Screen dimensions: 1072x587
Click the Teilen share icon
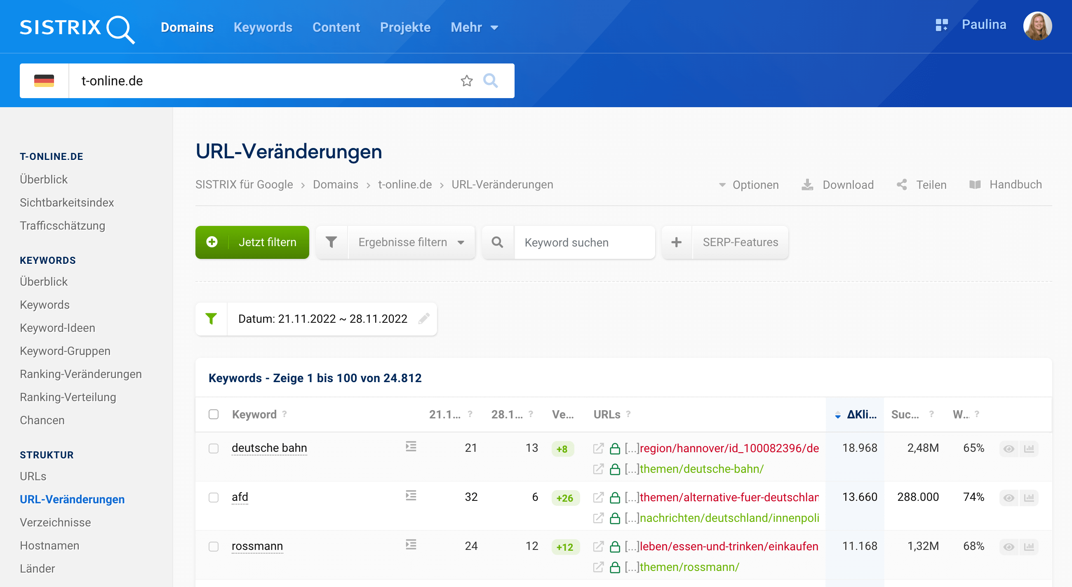click(x=901, y=185)
